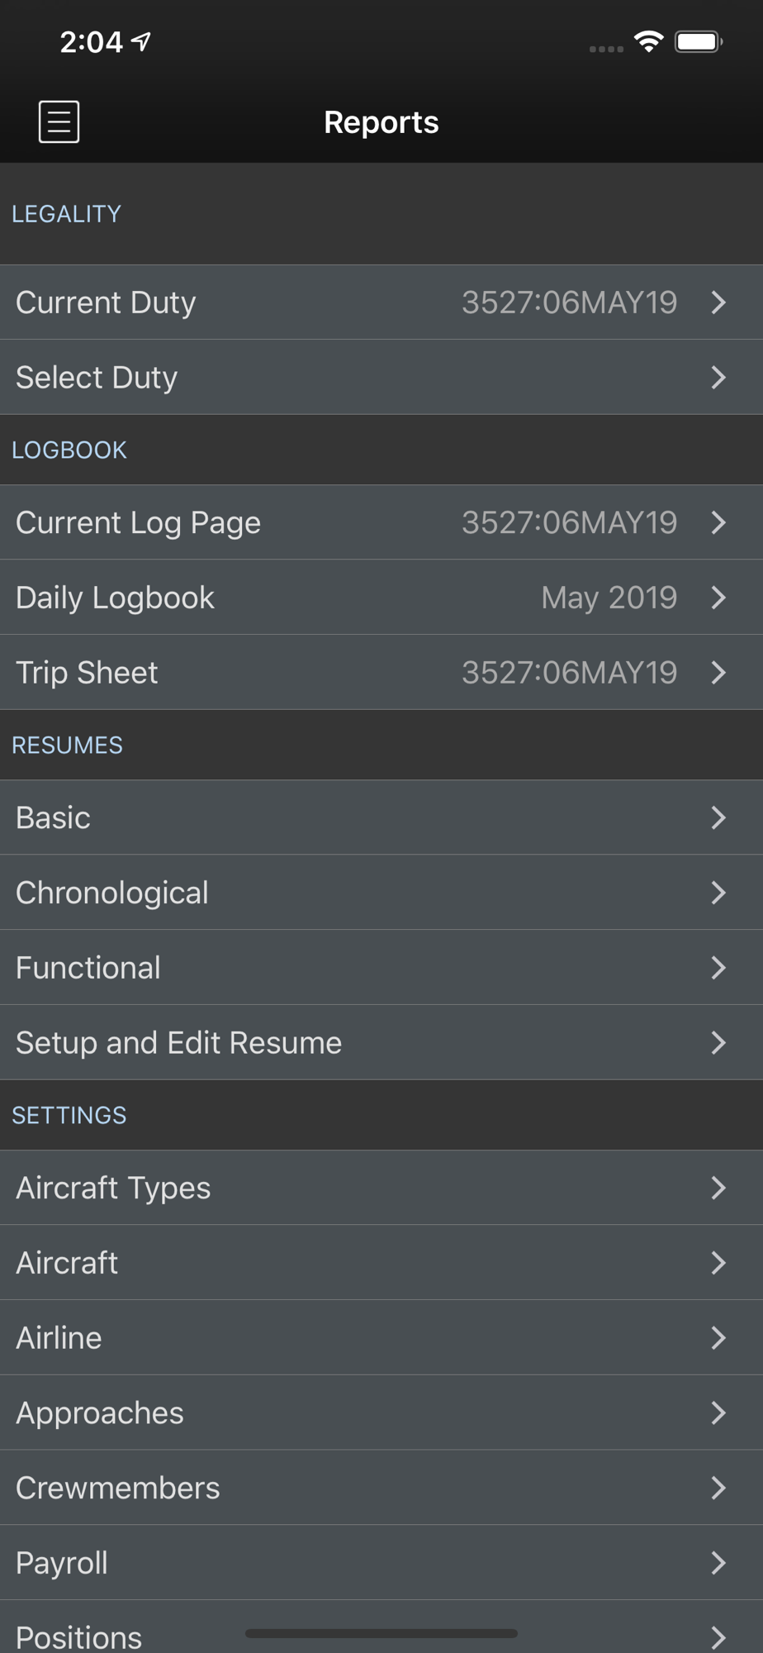
Task: Open Current Log Page report
Action: point(381,522)
